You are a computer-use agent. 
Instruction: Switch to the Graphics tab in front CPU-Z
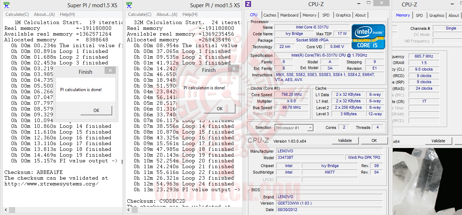click(x=343, y=15)
